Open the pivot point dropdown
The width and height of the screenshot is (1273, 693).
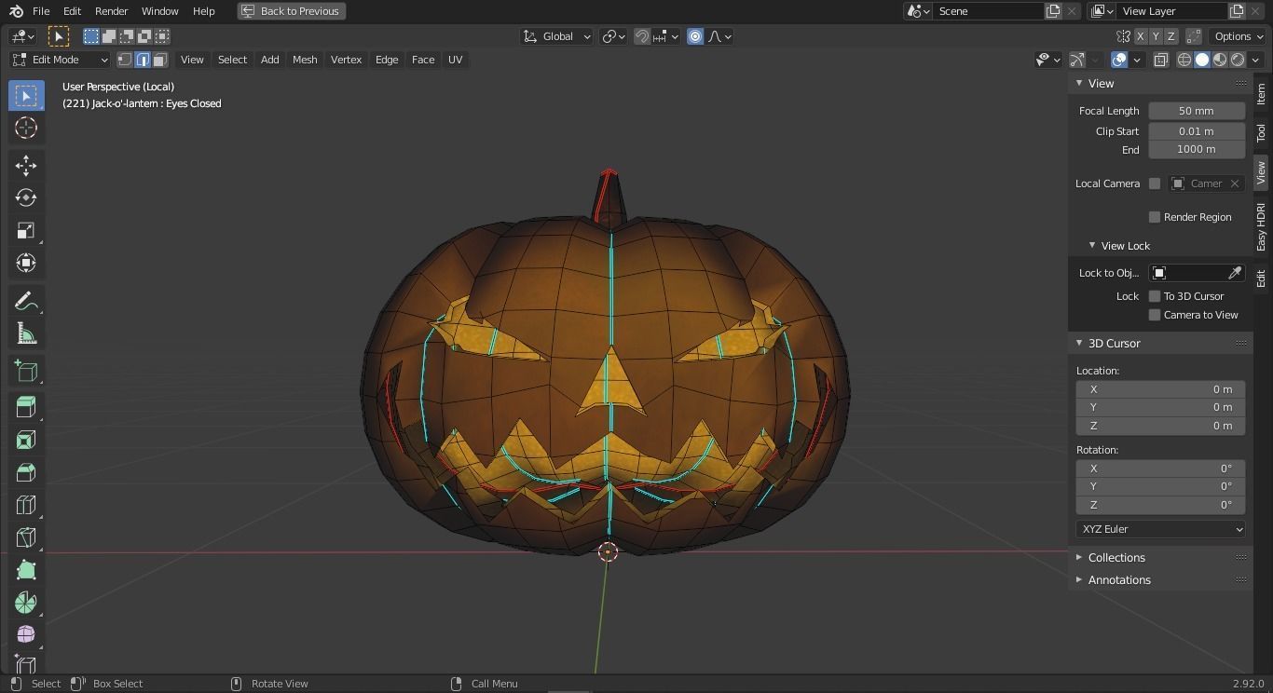coord(612,36)
